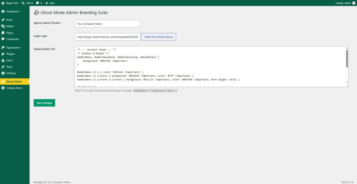Screen dimensions: 357x184
Task: Open the Appearance menu
Action: [x=15, y=48]
